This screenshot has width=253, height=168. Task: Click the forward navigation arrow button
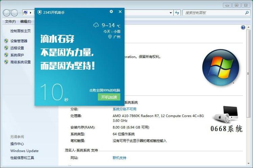tap(15, 13)
